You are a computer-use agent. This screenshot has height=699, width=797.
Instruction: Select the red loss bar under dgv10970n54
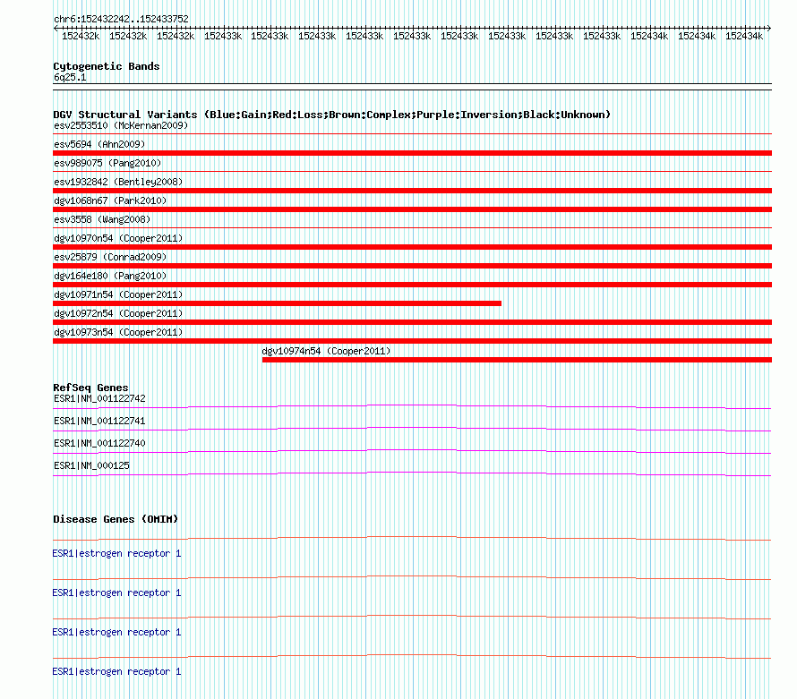pos(412,247)
